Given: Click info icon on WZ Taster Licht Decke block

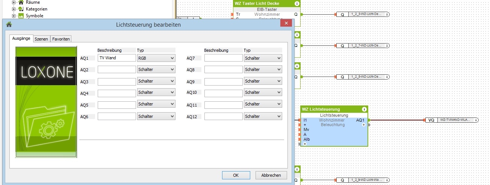Looking at the screenshot, I should pyautogui.click(x=297, y=3).
